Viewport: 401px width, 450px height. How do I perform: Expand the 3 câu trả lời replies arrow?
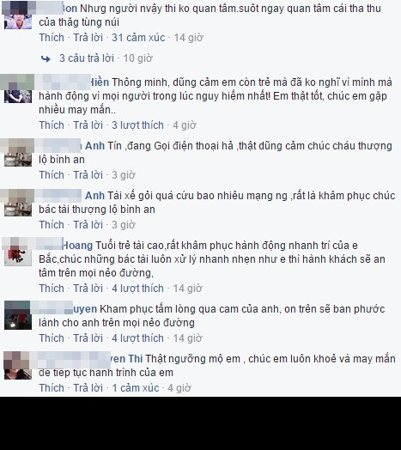click(46, 59)
